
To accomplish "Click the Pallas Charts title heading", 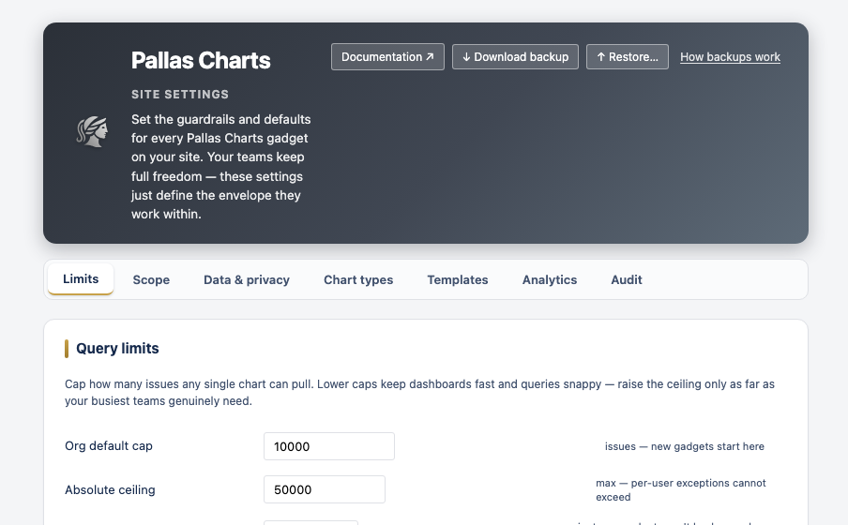I will tap(201, 60).
